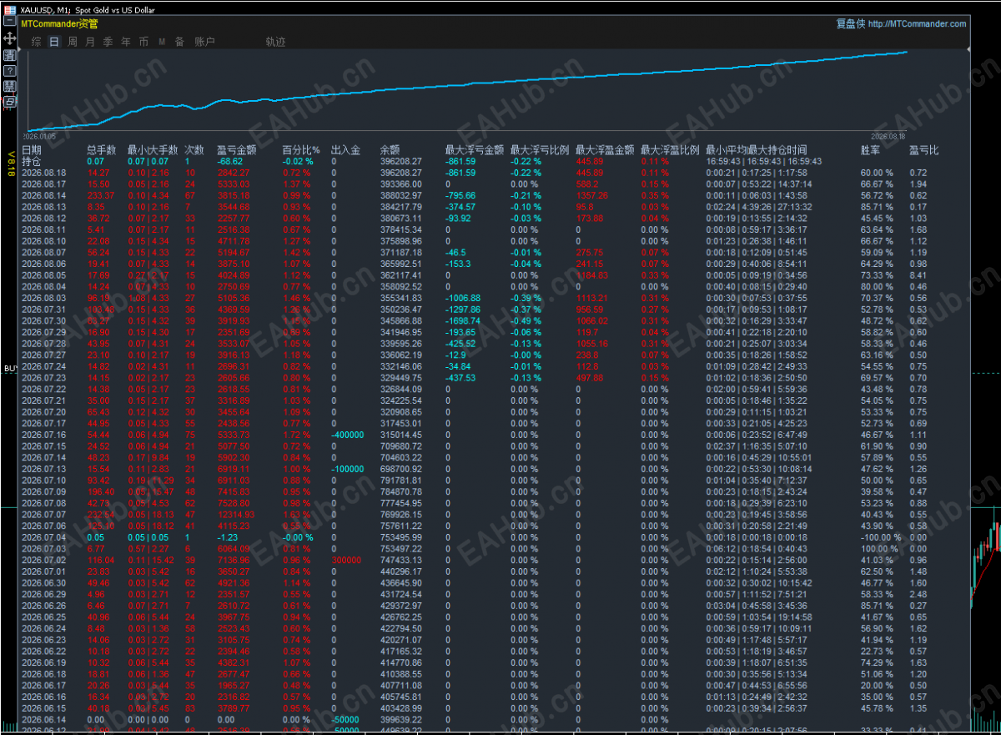The height and width of the screenshot is (735, 1001).
Task: Click the V8.18 version label on left edge
Action: click(x=11, y=163)
